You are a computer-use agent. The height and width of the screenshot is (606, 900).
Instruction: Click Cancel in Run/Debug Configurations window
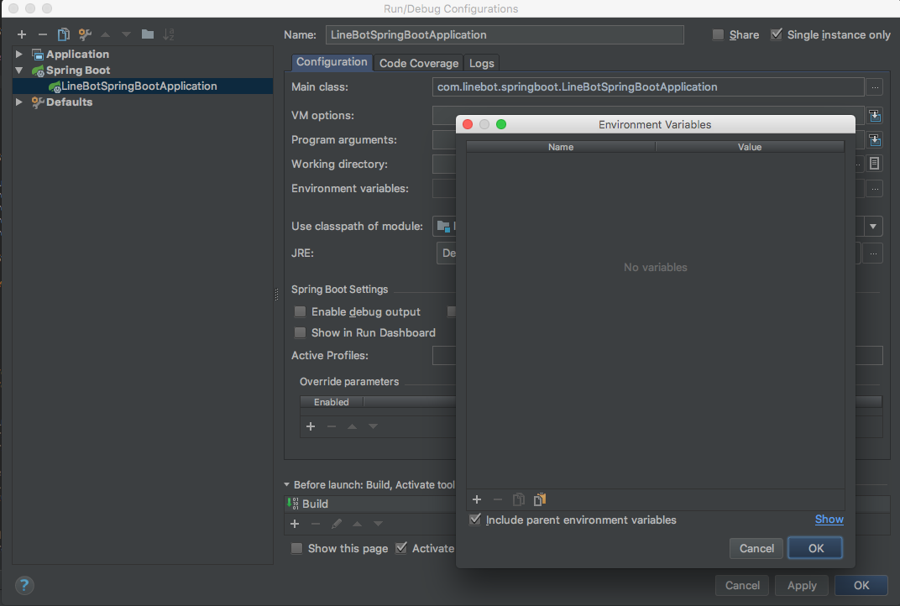coord(742,585)
